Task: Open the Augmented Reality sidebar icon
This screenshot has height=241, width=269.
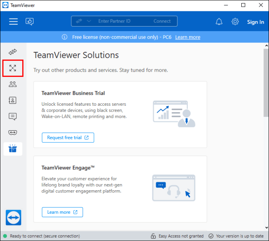Action: [13, 133]
